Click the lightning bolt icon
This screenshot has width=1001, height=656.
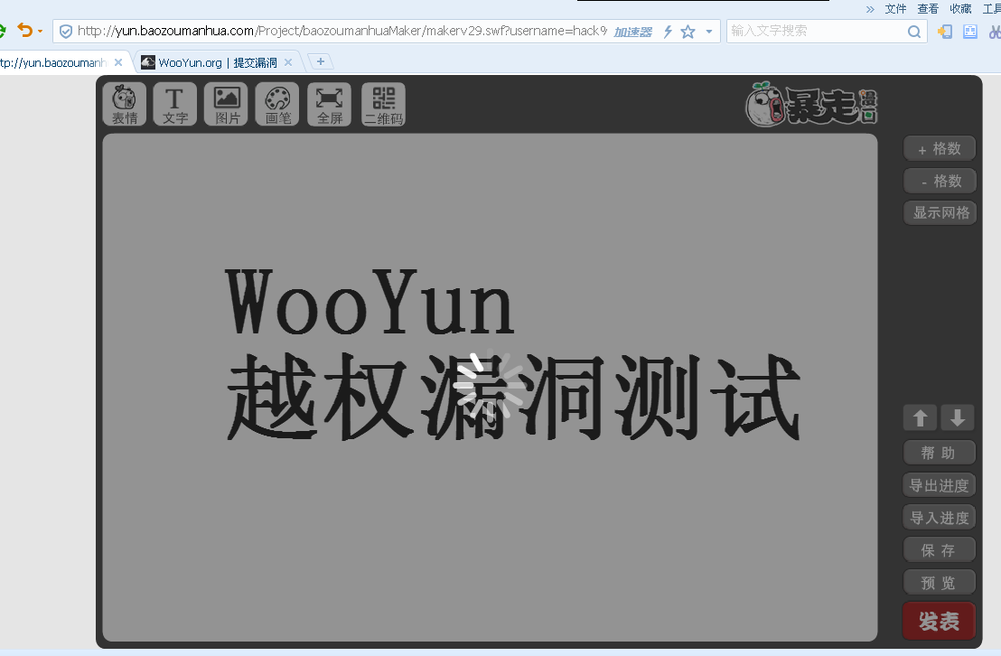click(668, 32)
